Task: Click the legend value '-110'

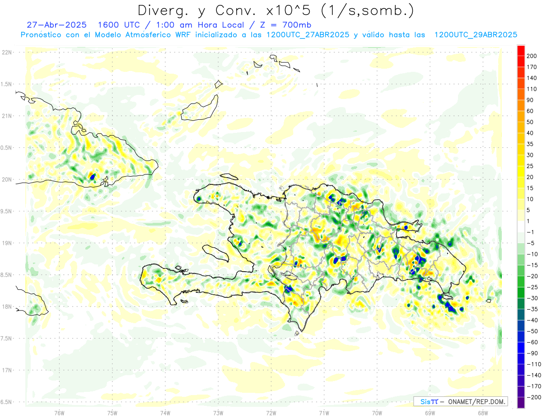Action: [533, 364]
